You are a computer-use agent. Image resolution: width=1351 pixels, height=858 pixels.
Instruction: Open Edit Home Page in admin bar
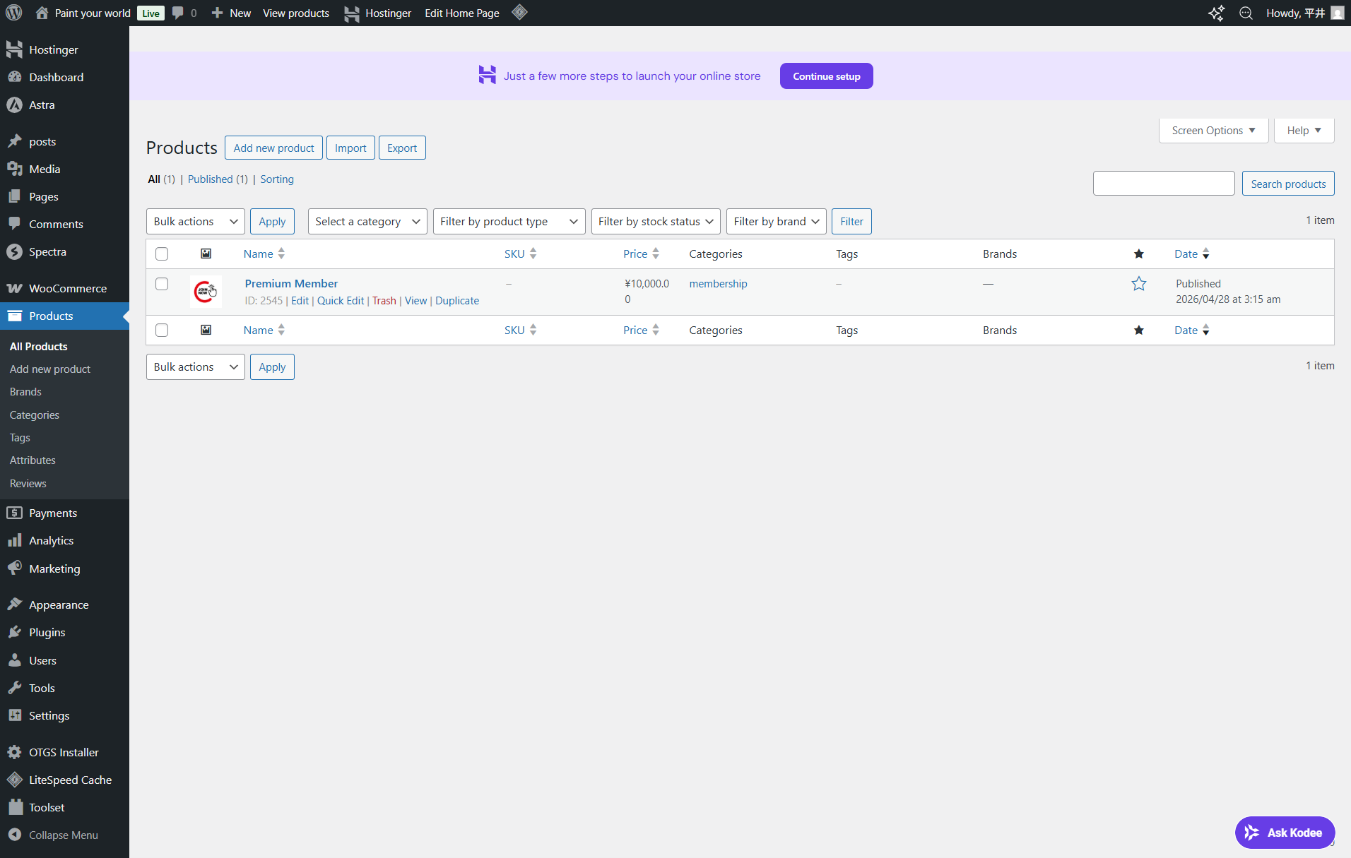pos(462,13)
